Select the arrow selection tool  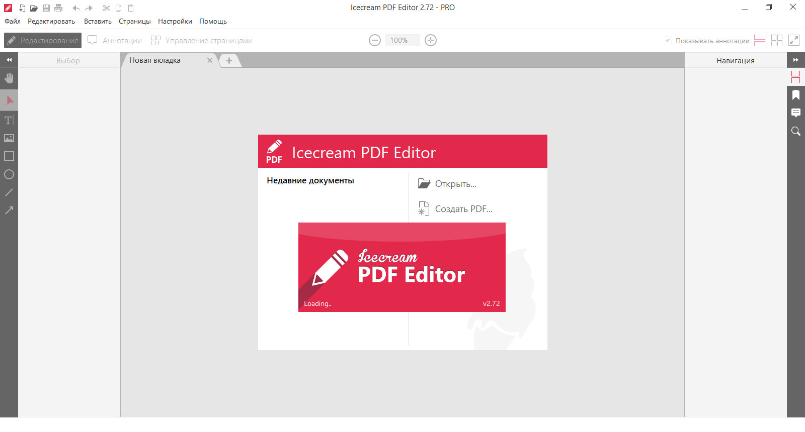pyautogui.click(x=9, y=100)
